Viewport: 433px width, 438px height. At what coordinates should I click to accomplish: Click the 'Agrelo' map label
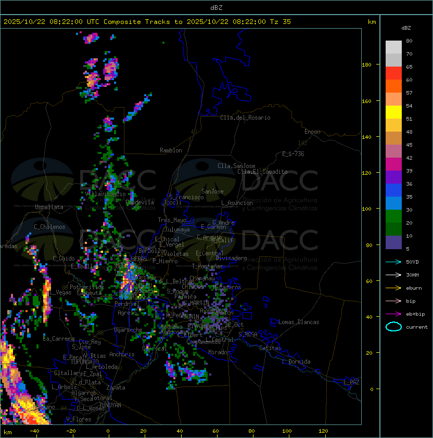coord(127,313)
